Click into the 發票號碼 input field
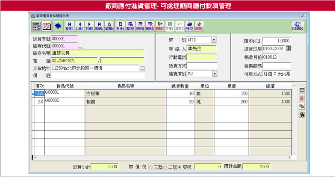336x178 pixels. coord(276,65)
